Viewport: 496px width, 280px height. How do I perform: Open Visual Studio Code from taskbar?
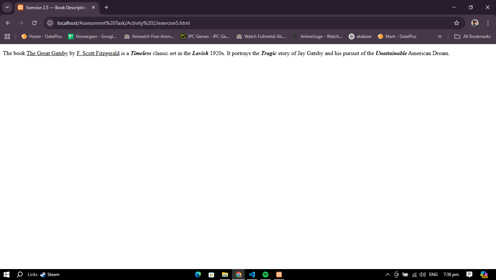(252, 275)
